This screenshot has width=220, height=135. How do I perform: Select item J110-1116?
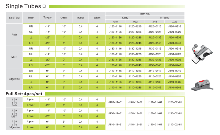tap(115, 71)
